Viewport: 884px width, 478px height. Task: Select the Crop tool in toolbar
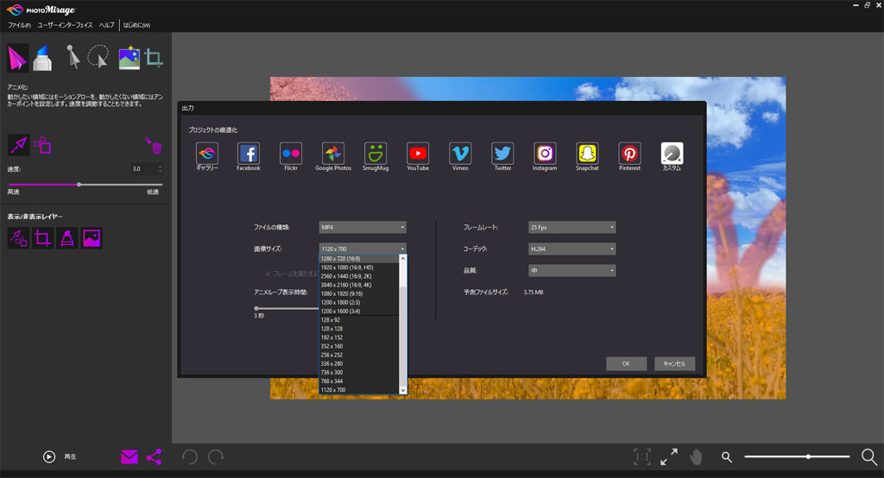pos(155,58)
